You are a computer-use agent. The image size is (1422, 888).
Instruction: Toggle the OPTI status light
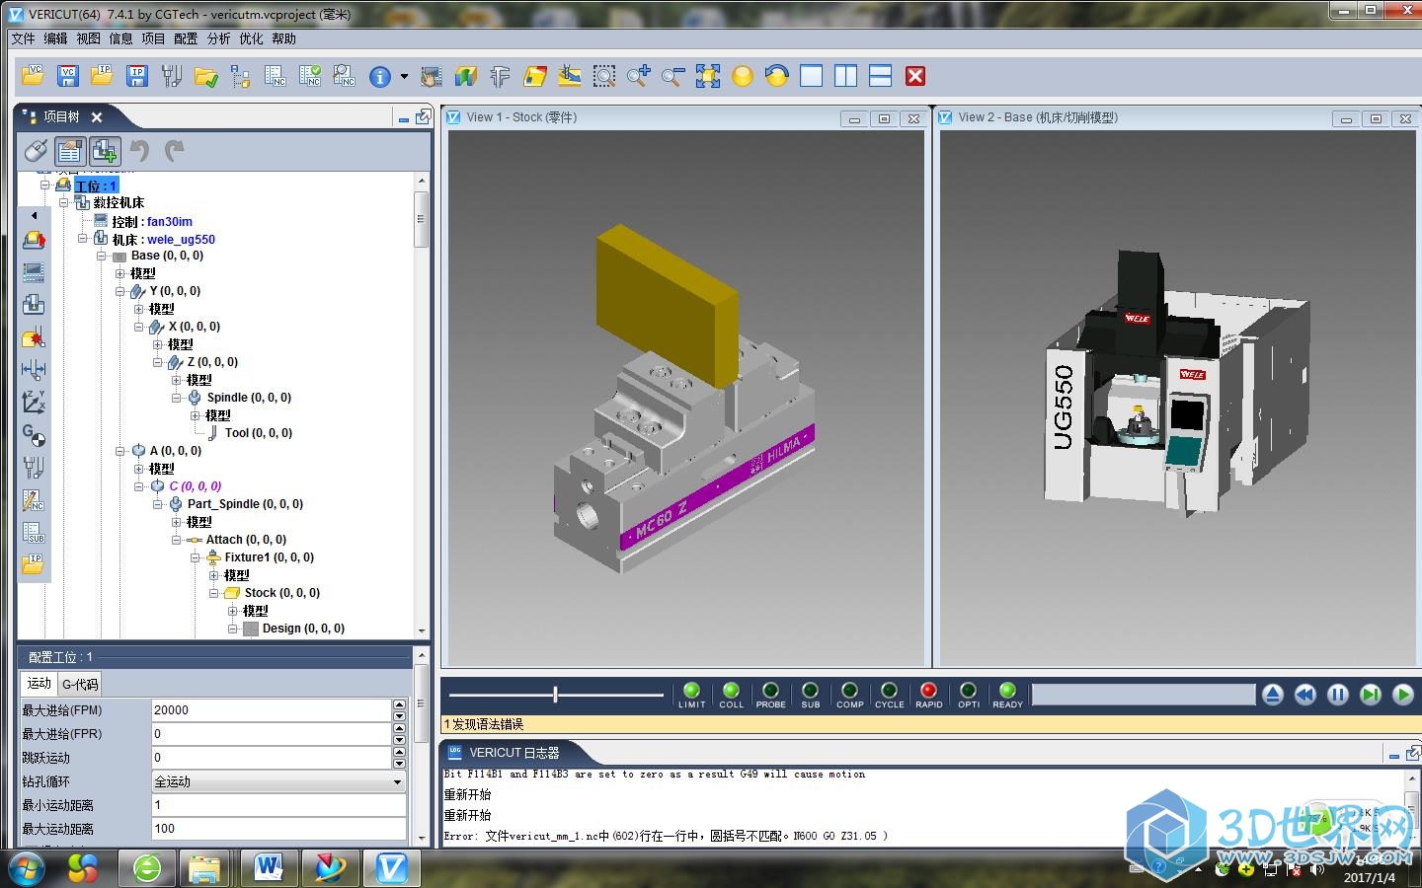coord(968,691)
